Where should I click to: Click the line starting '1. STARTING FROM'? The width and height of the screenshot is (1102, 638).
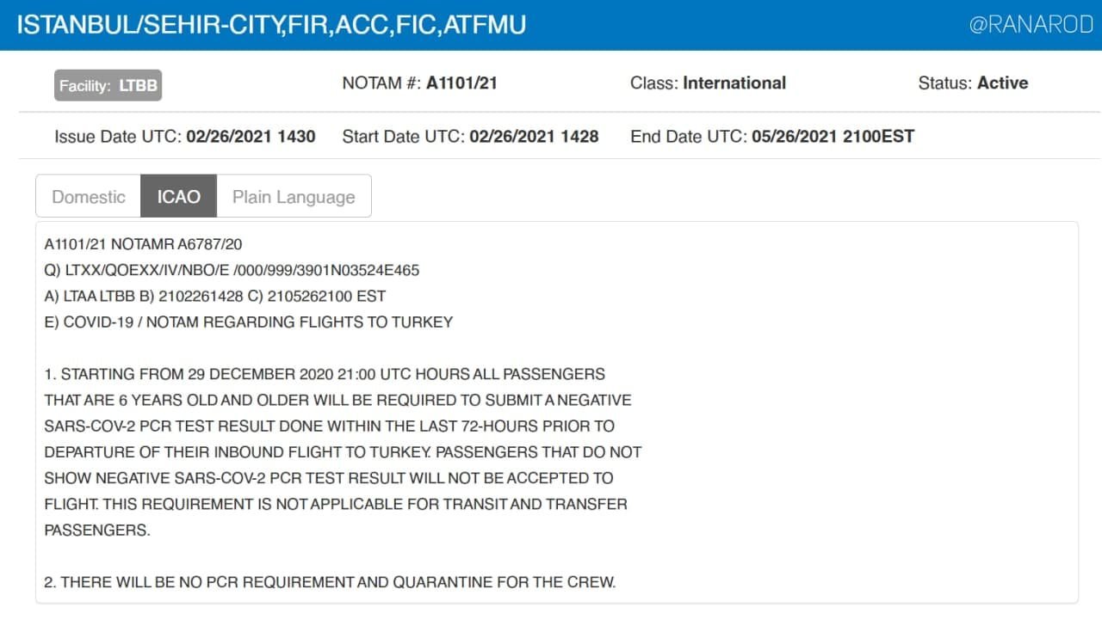325,374
